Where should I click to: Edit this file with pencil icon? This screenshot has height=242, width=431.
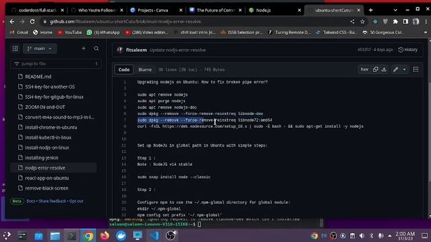click(395, 69)
